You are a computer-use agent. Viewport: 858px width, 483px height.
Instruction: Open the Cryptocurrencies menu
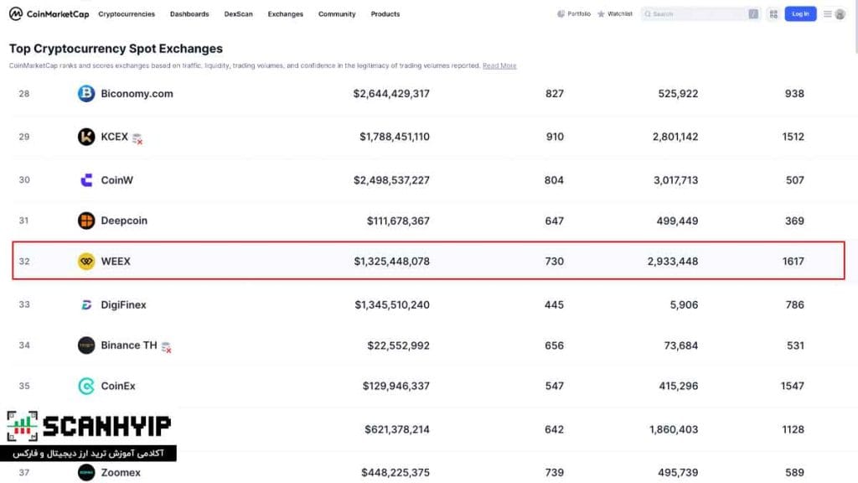(127, 14)
